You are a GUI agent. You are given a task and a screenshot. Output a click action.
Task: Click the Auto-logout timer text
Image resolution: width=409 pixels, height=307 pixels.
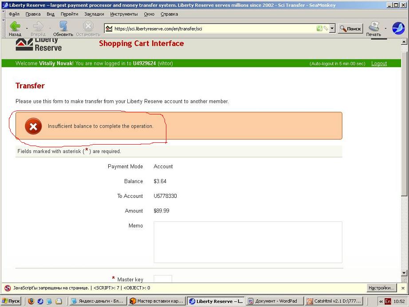click(337, 63)
